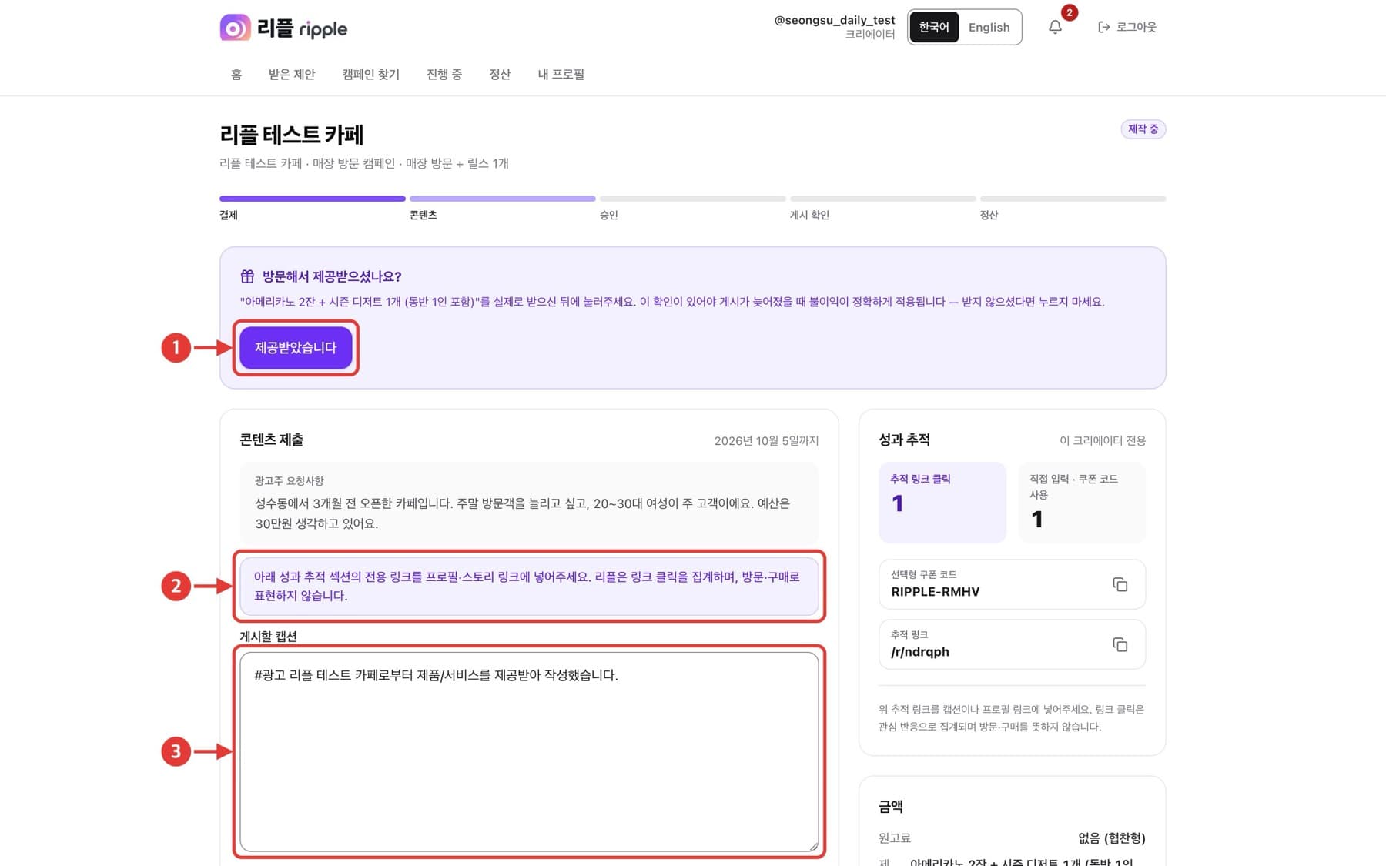This screenshot has width=1386, height=866.
Task: Click the 게시 확인 progress step bar
Action: [x=882, y=199]
